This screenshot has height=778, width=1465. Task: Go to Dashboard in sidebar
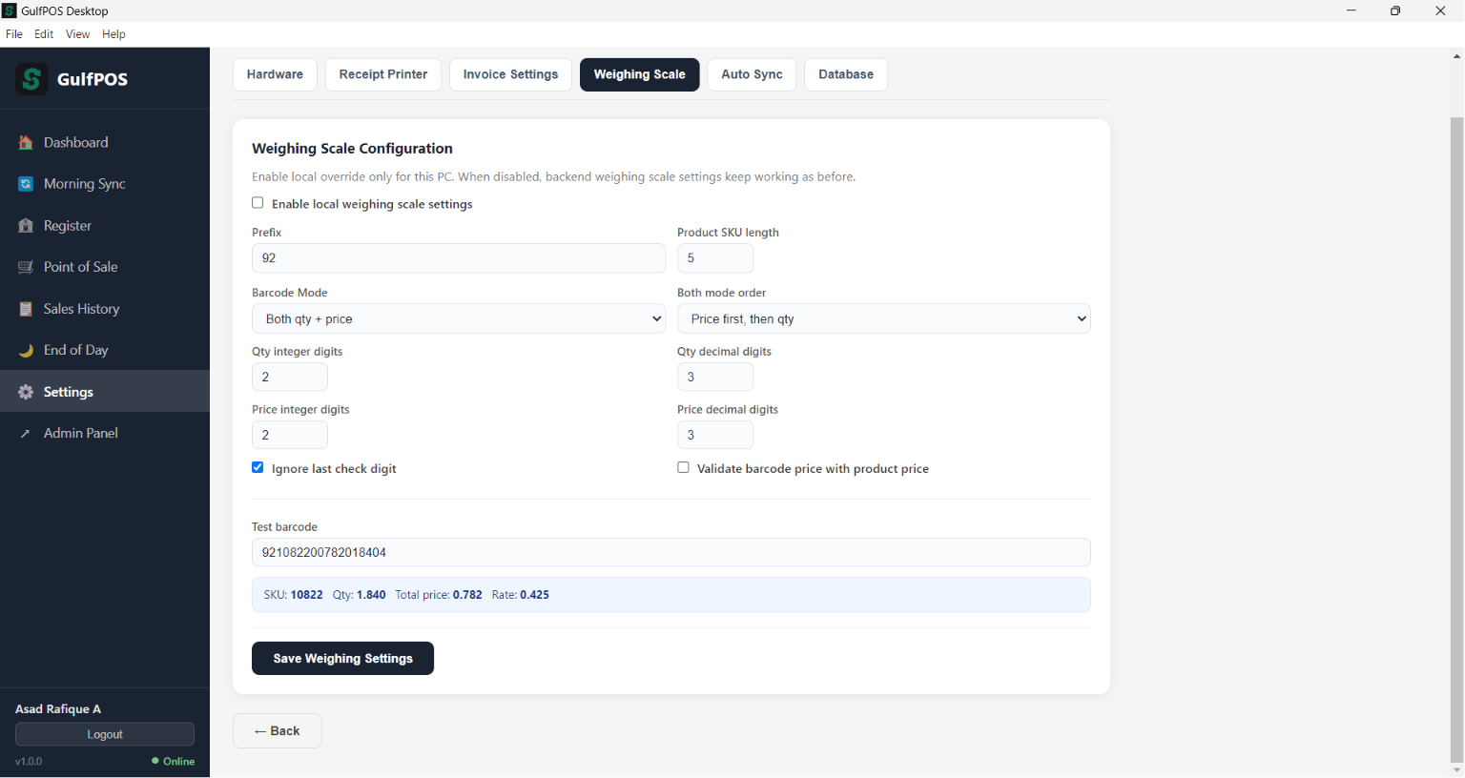(x=105, y=143)
